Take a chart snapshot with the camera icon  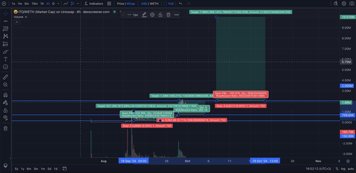[x=352, y=3]
